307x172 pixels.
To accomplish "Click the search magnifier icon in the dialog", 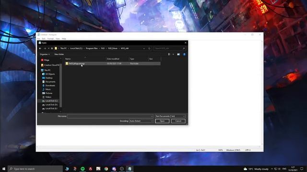I will pyautogui.click(x=184, y=48).
